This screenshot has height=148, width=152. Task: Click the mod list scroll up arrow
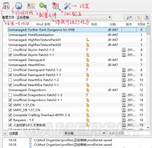coord(148,24)
